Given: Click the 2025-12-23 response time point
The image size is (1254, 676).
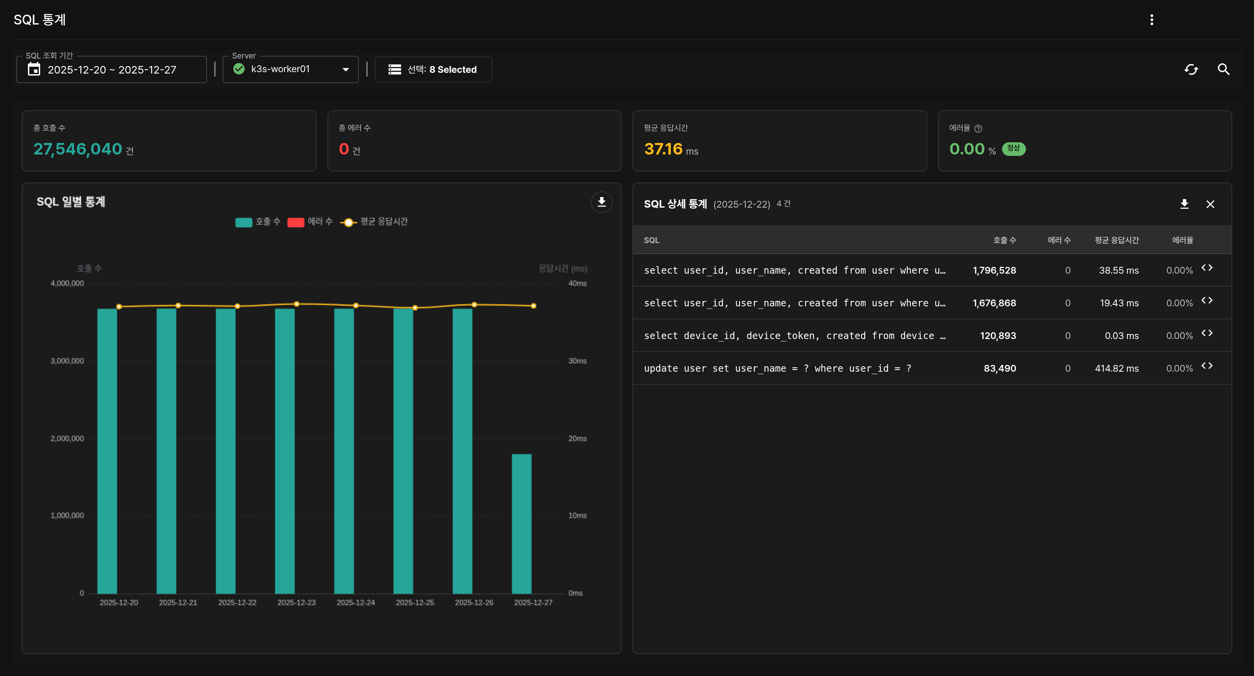Looking at the screenshot, I should point(296,304).
